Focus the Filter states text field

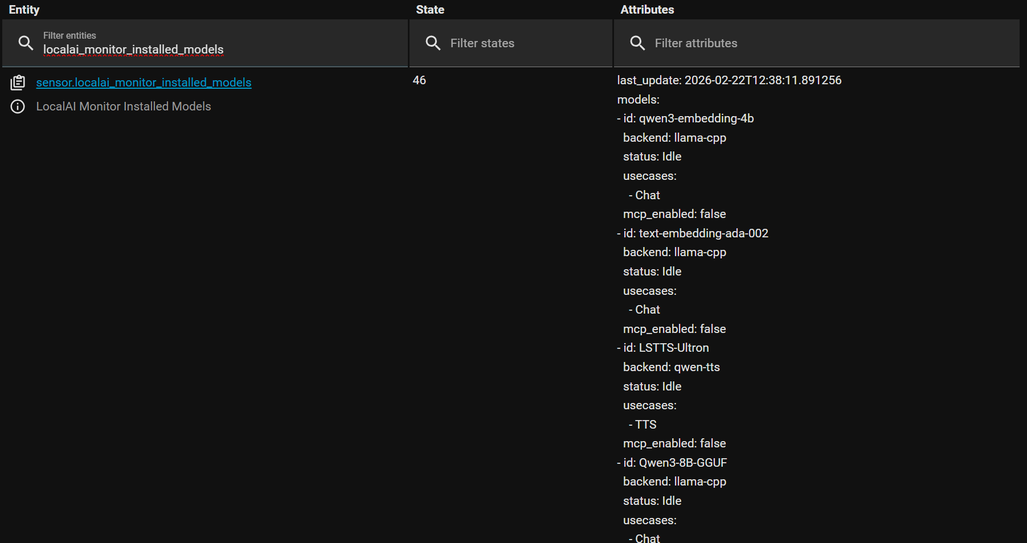click(524, 43)
